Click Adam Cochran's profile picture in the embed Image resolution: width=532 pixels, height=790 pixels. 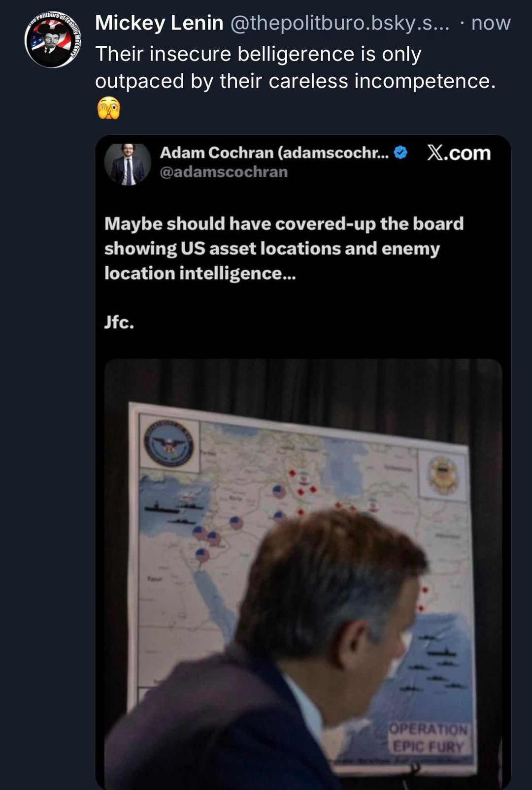pyautogui.click(x=128, y=164)
